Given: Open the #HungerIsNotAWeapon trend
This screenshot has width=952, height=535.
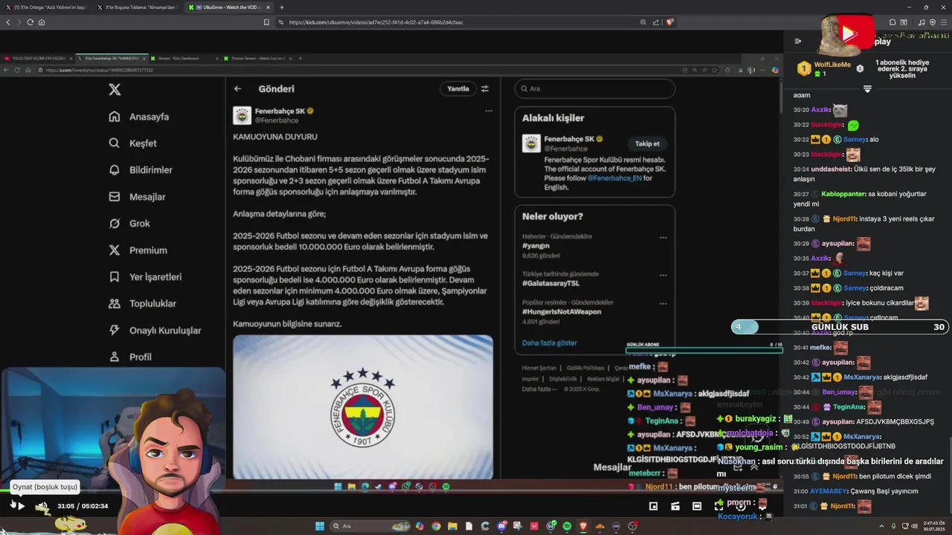Looking at the screenshot, I should click(x=562, y=312).
